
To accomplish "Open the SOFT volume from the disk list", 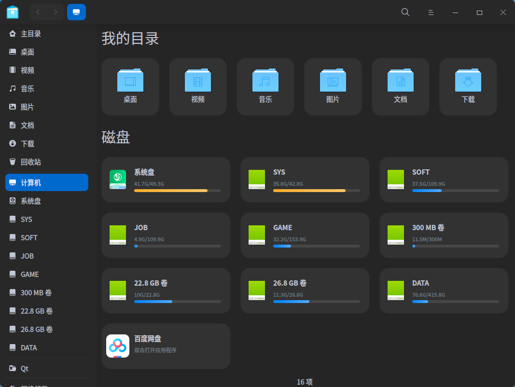I will point(444,180).
